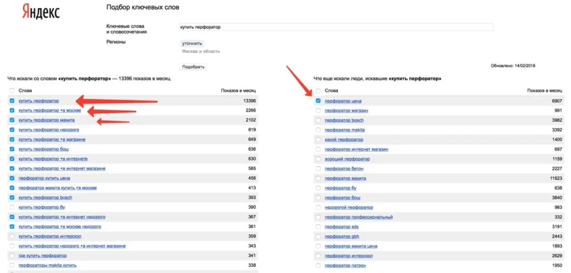This screenshot has width=571, height=273.
Task: Check the 'какой перфоратор' checkbox
Action: point(318,139)
